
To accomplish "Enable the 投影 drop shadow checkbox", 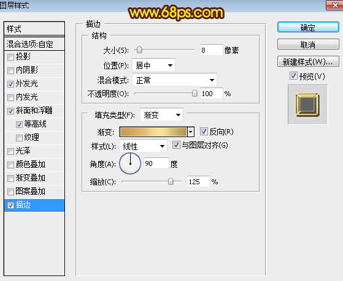I will [x=10, y=57].
